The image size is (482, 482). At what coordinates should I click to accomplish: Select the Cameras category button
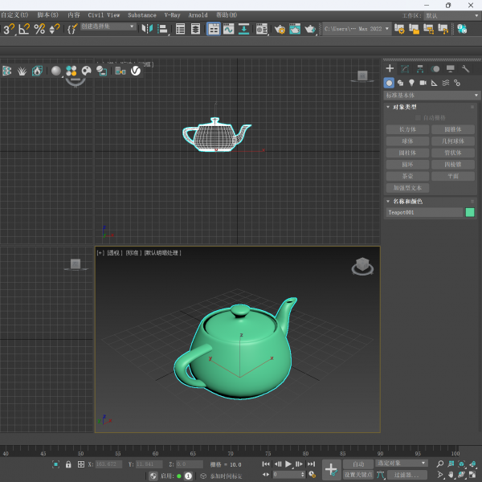tap(423, 83)
